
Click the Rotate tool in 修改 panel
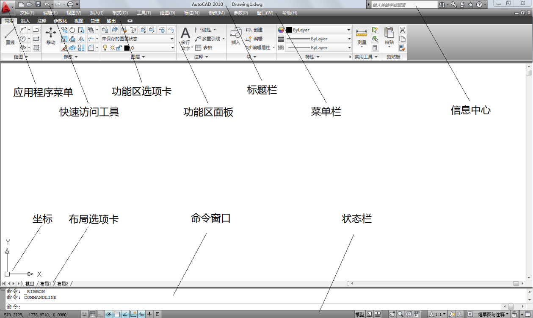pos(72,30)
